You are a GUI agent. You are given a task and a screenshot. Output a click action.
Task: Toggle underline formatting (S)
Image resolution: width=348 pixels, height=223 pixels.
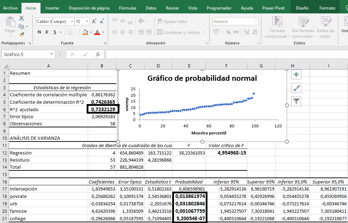pos(55,32)
